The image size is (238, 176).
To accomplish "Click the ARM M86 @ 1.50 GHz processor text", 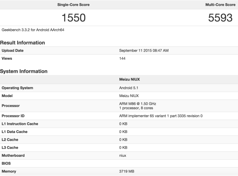I will click(x=137, y=103).
